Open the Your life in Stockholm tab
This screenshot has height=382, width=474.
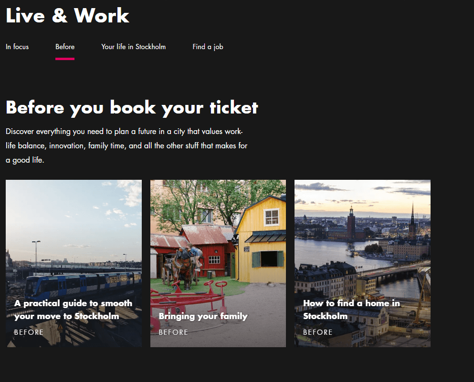[x=133, y=47]
